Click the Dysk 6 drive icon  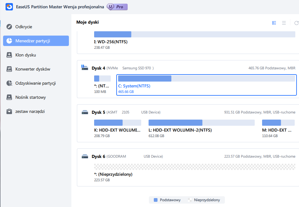[x=85, y=156]
